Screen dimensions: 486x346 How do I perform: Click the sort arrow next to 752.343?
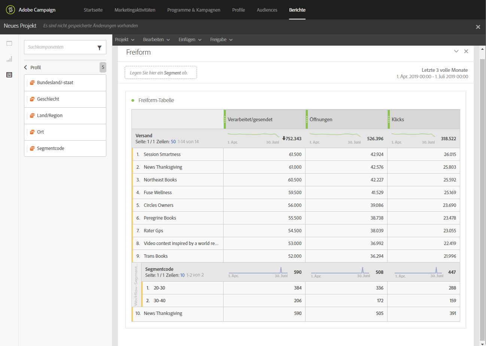(284, 138)
